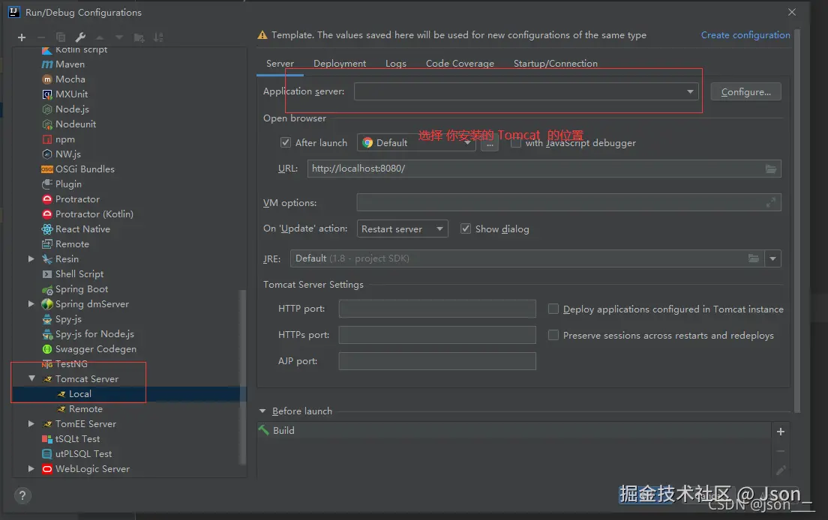
Task: Click the right panel vertical scrollbar
Action: click(796, 221)
